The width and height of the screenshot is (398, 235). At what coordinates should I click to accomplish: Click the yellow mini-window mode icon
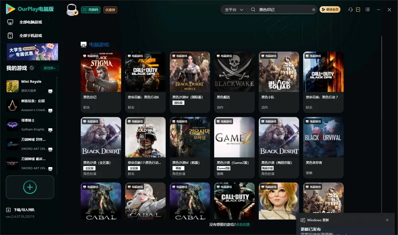coord(358,10)
